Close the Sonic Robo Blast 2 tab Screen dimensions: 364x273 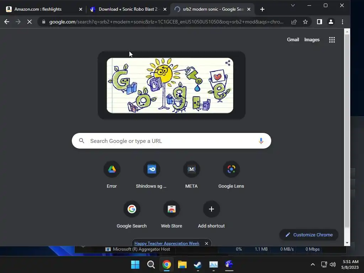tap(165, 9)
